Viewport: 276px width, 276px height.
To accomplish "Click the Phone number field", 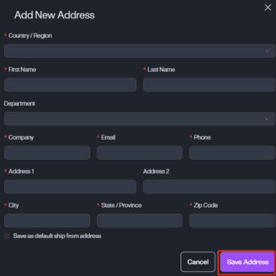I will click(232, 153).
